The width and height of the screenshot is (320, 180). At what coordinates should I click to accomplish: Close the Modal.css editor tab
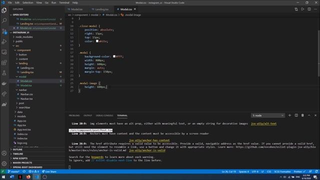point(135,9)
